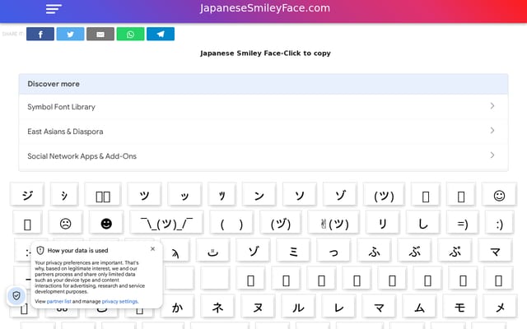Screen dimensions: 527x329
Task: Open the privacy shield floating button
Action: coord(16,296)
